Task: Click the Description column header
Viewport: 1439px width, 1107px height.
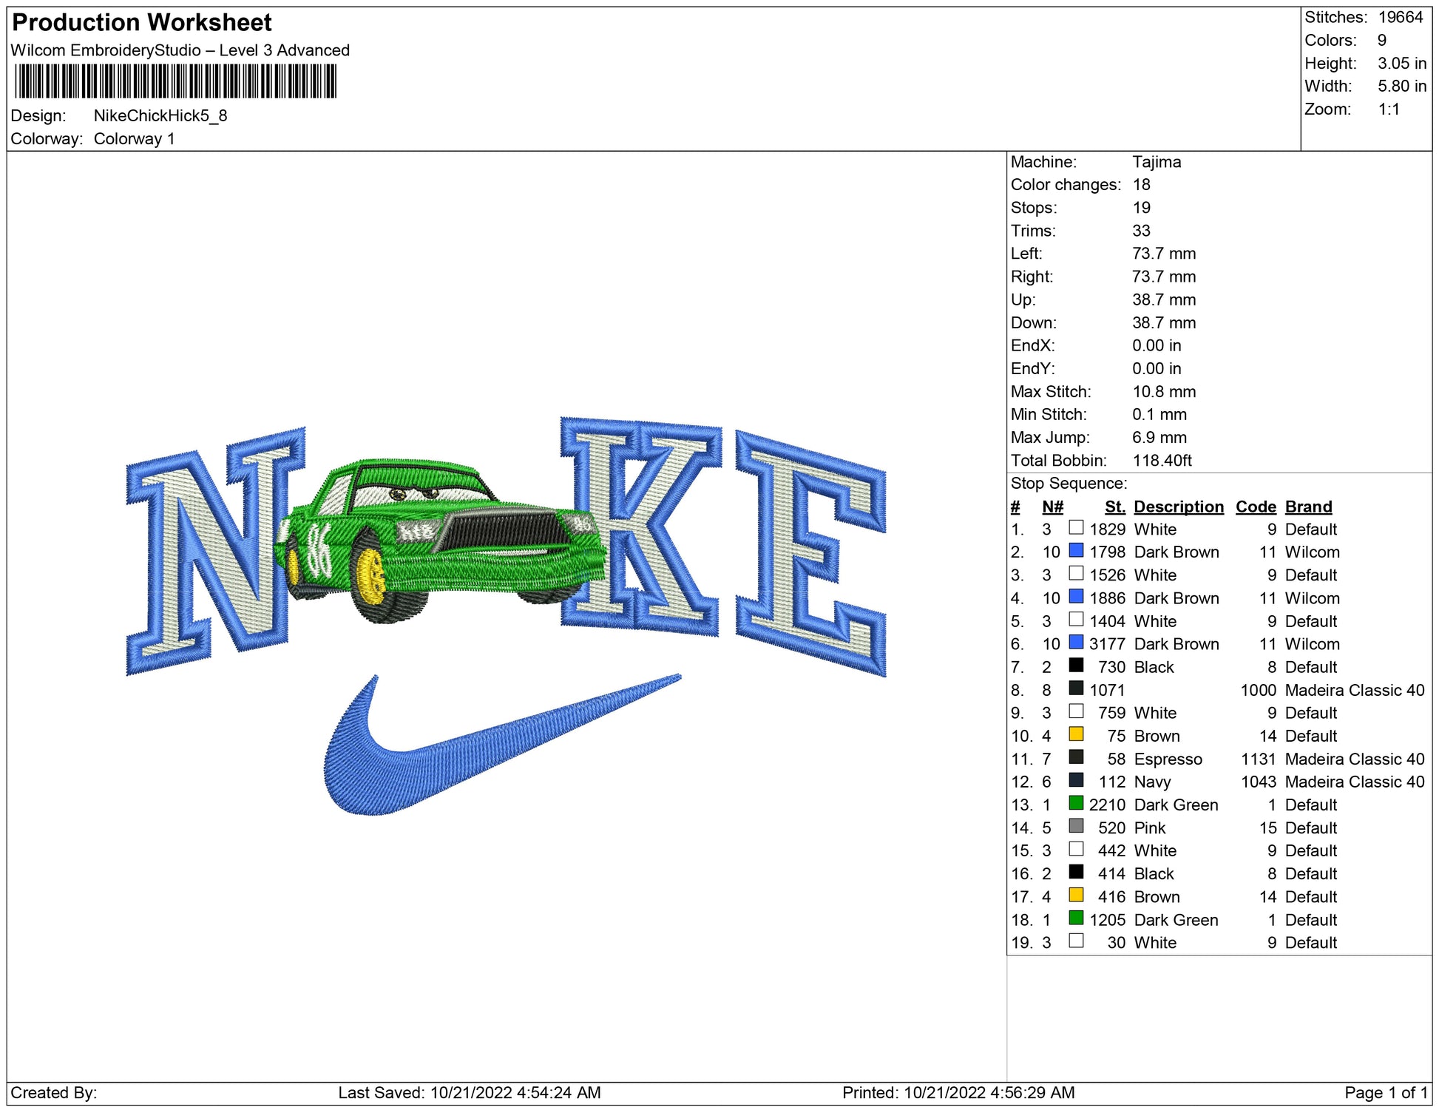Action: [x=1178, y=507]
